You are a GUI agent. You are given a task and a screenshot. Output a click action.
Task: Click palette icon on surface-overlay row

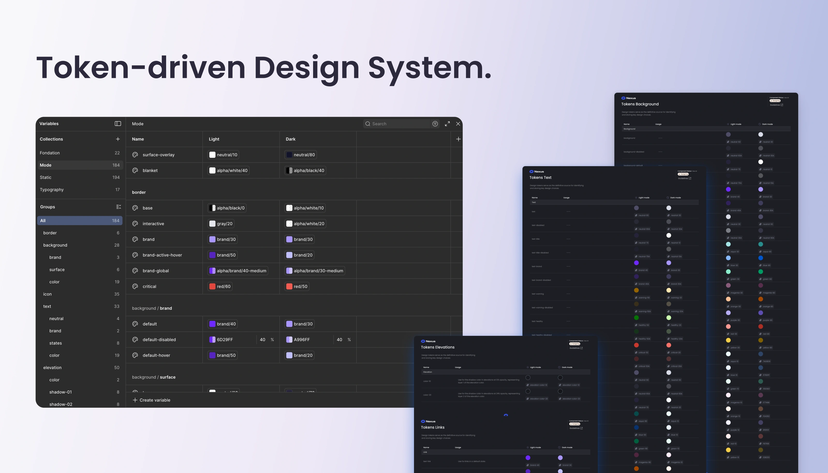tap(135, 155)
